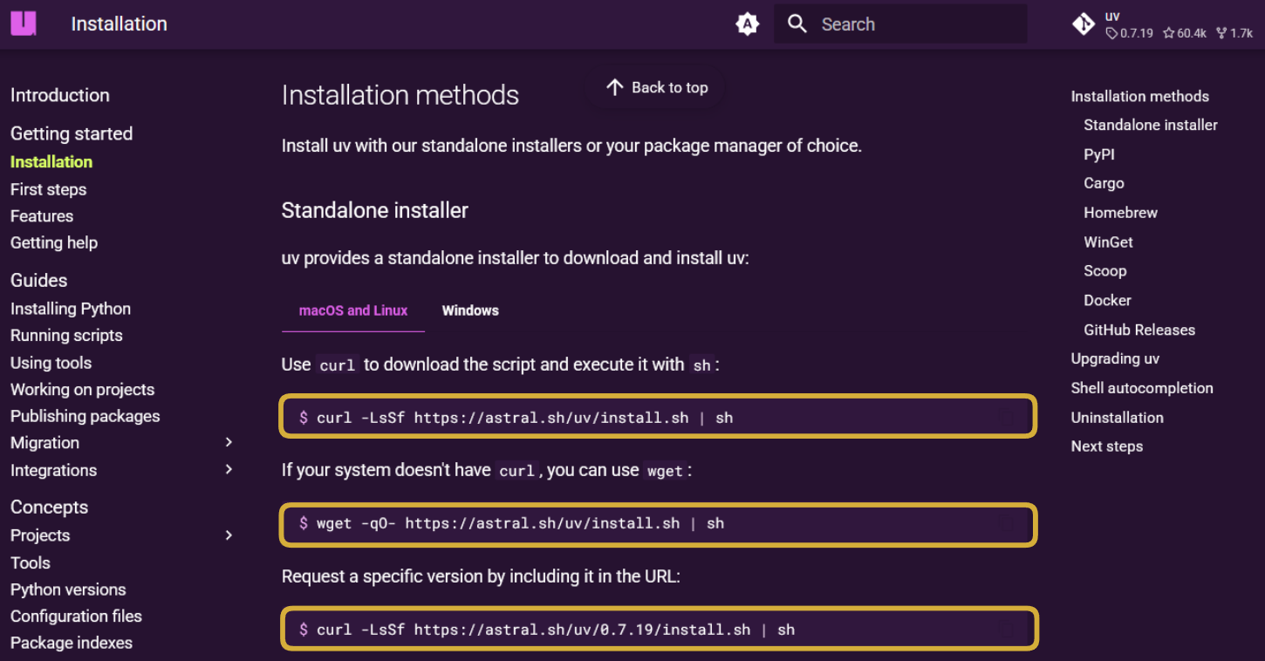Open the Getting help page
Screen dimensions: 1265x661
[x=54, y=242]
